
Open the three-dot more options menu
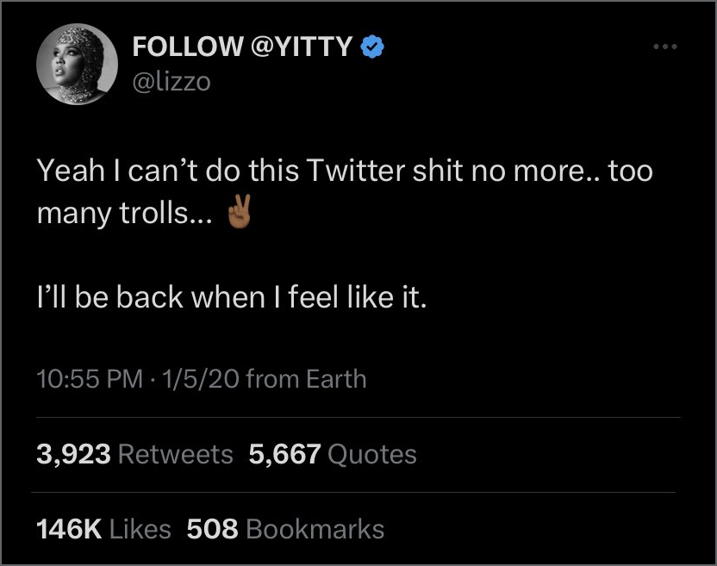[x=665, y=47]
